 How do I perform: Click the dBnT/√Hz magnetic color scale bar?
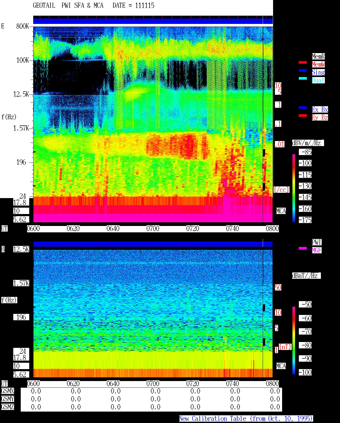[294, 341]
